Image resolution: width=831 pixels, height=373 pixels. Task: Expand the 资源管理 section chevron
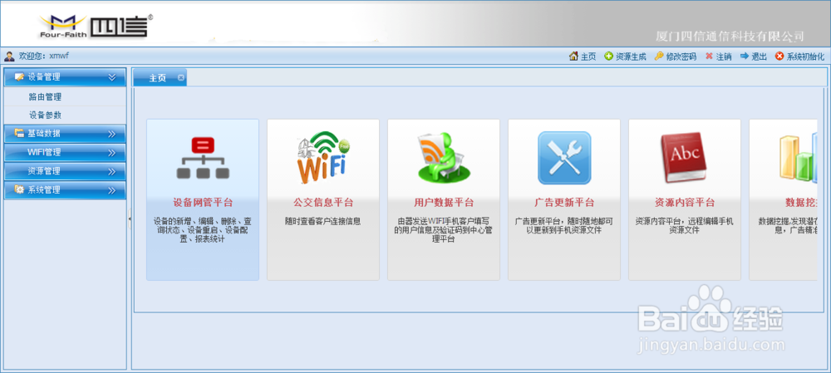[112, 172]
